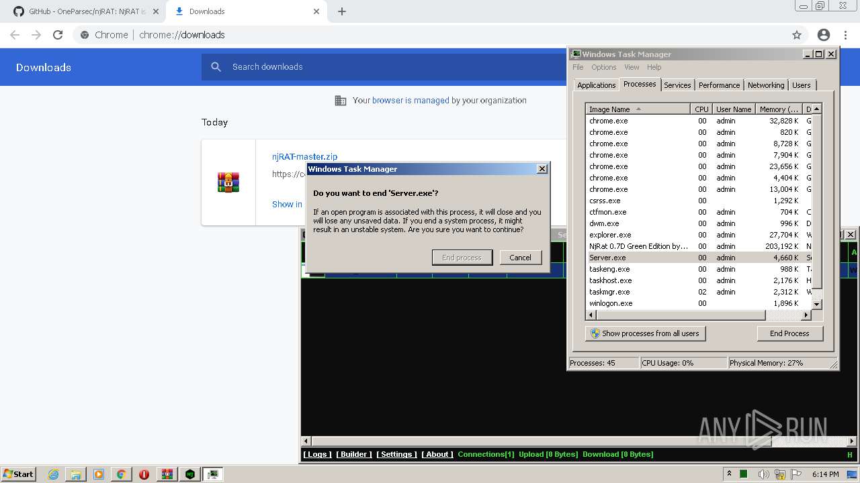This screenshot has height=483, width=860.
Task: Show hidden tray icons arrow
Action: tap(729, 474)
